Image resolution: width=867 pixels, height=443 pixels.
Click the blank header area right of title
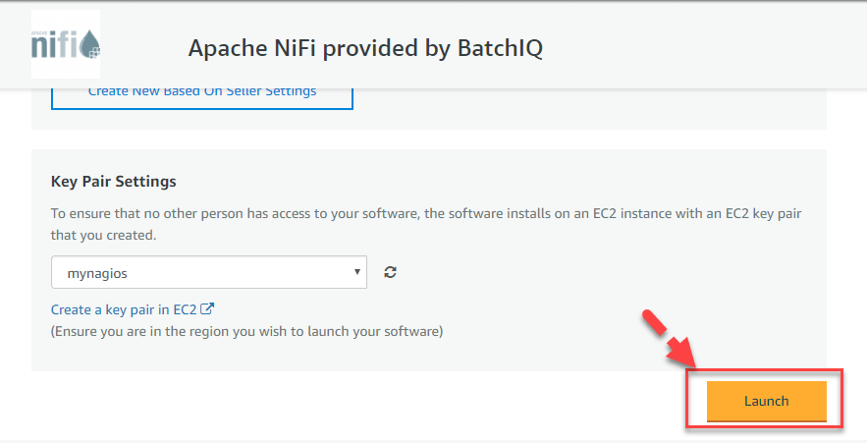coord(707,48)
